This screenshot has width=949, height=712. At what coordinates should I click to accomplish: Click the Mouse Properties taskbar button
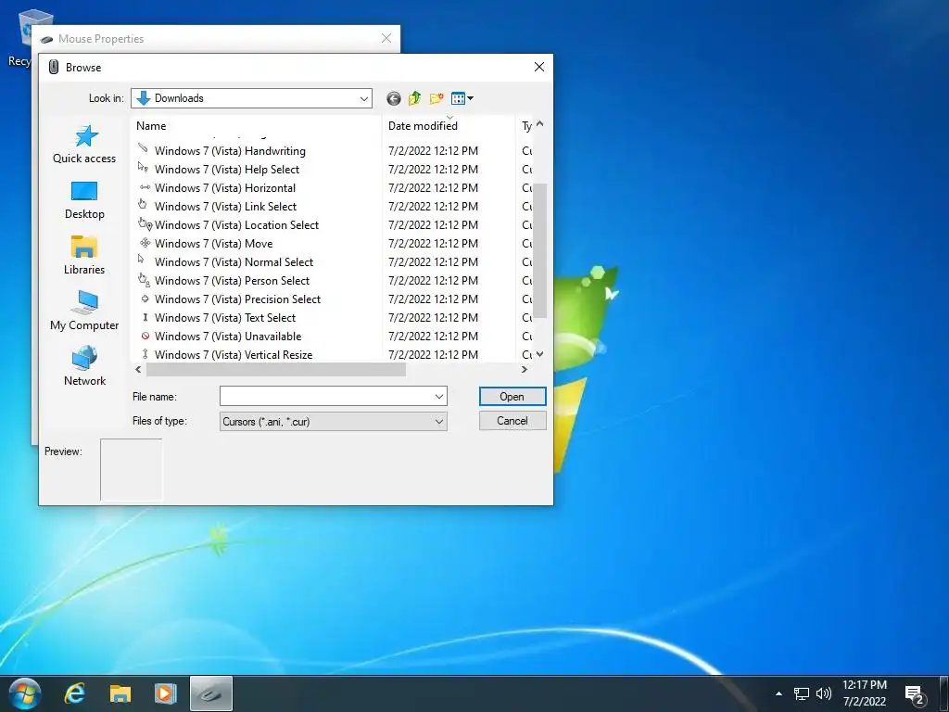(210, 693)
